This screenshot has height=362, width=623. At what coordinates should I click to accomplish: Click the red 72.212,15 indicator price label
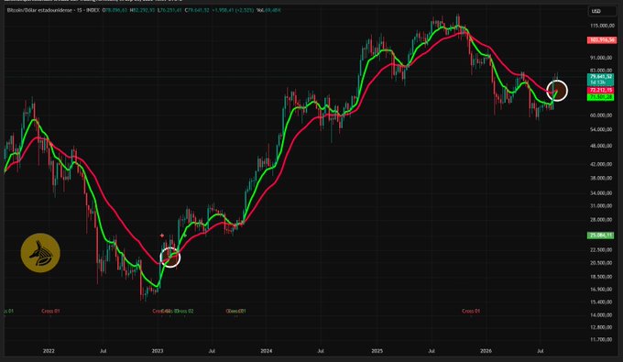point(601,91)
